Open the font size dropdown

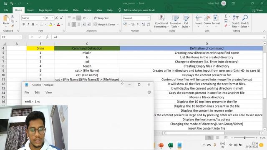(x=53, y=18)
